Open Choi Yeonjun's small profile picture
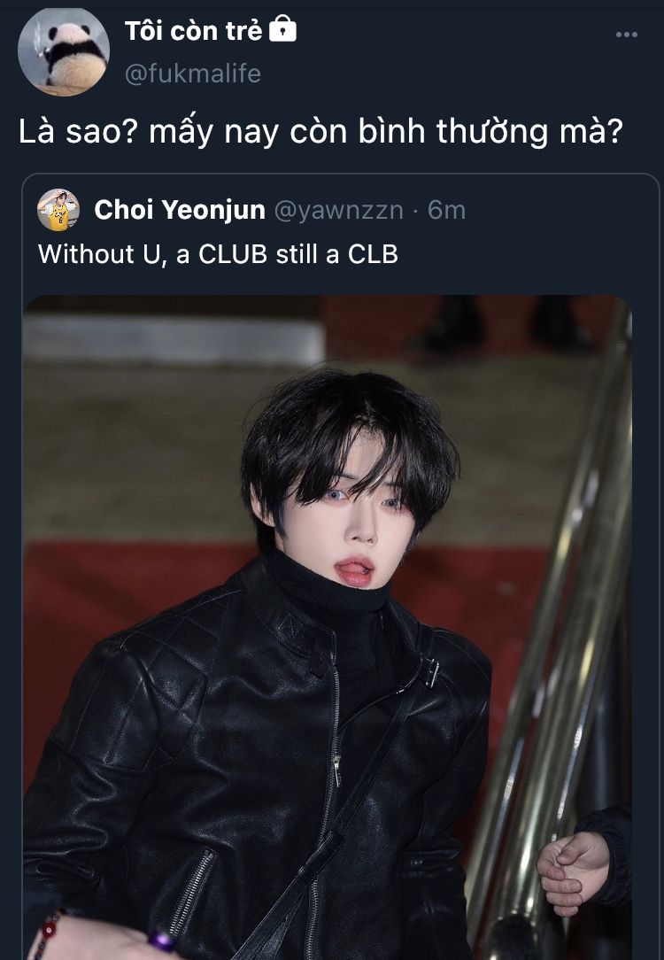The width and height of the screenshot is (664, 960). pyautogui.click(x=58, y=210)
